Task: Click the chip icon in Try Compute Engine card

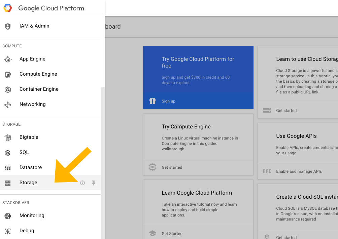Action: point(153,167)
